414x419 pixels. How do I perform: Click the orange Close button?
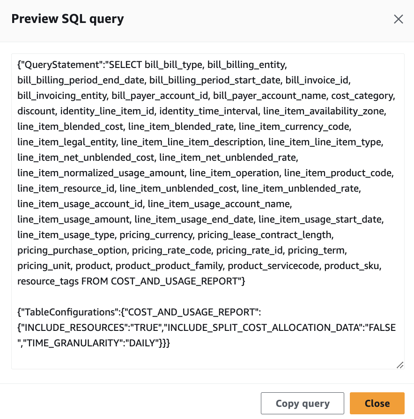coord(377,403)
